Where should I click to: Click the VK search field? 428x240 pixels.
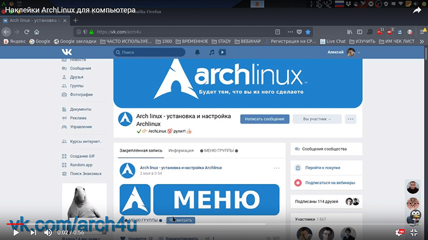[x=149, y=52]
